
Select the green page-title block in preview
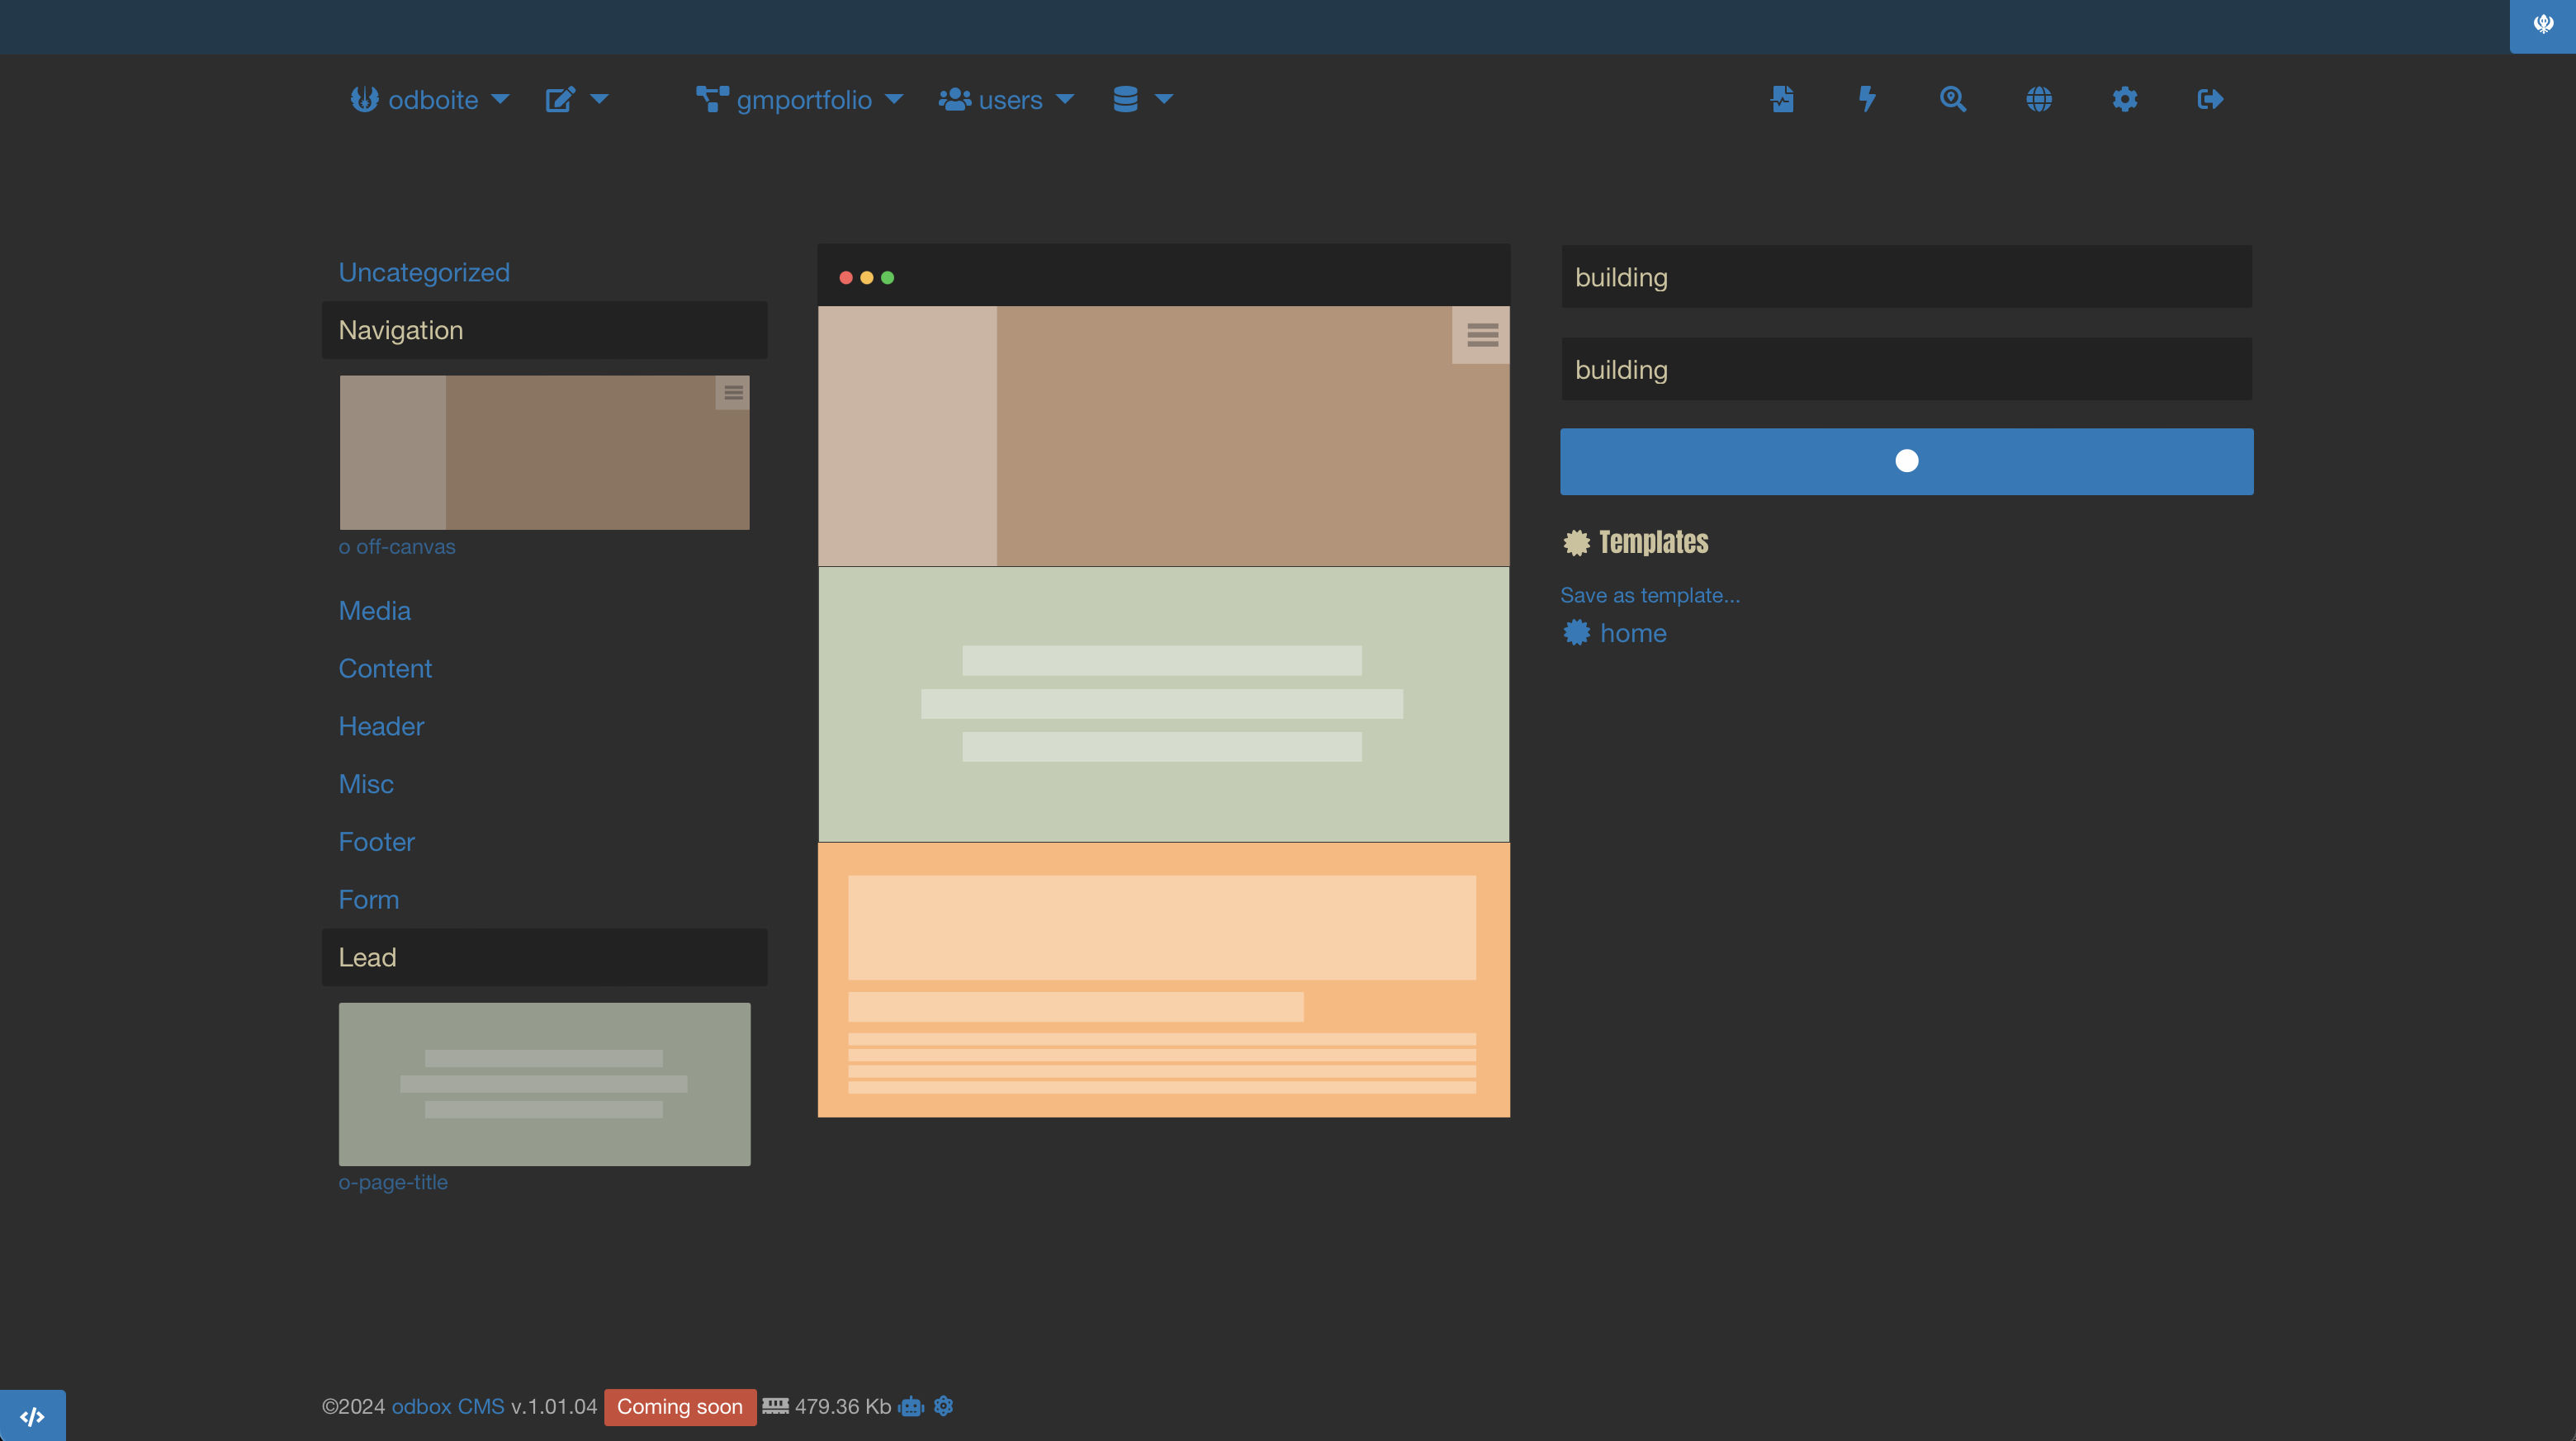[x=1164, y=705]
